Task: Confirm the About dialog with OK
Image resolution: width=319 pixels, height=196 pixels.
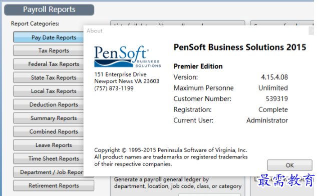Action: pyautogui.click(x=289, y=165)
